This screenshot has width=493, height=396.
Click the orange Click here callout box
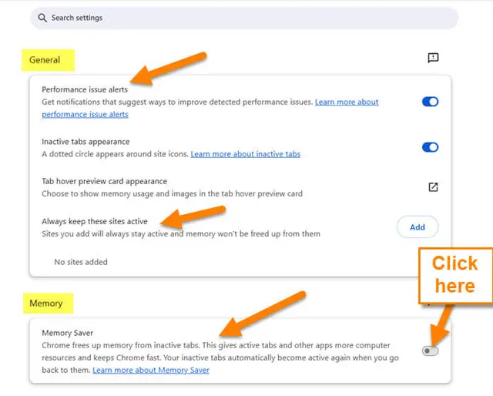(x=455, y=275)
